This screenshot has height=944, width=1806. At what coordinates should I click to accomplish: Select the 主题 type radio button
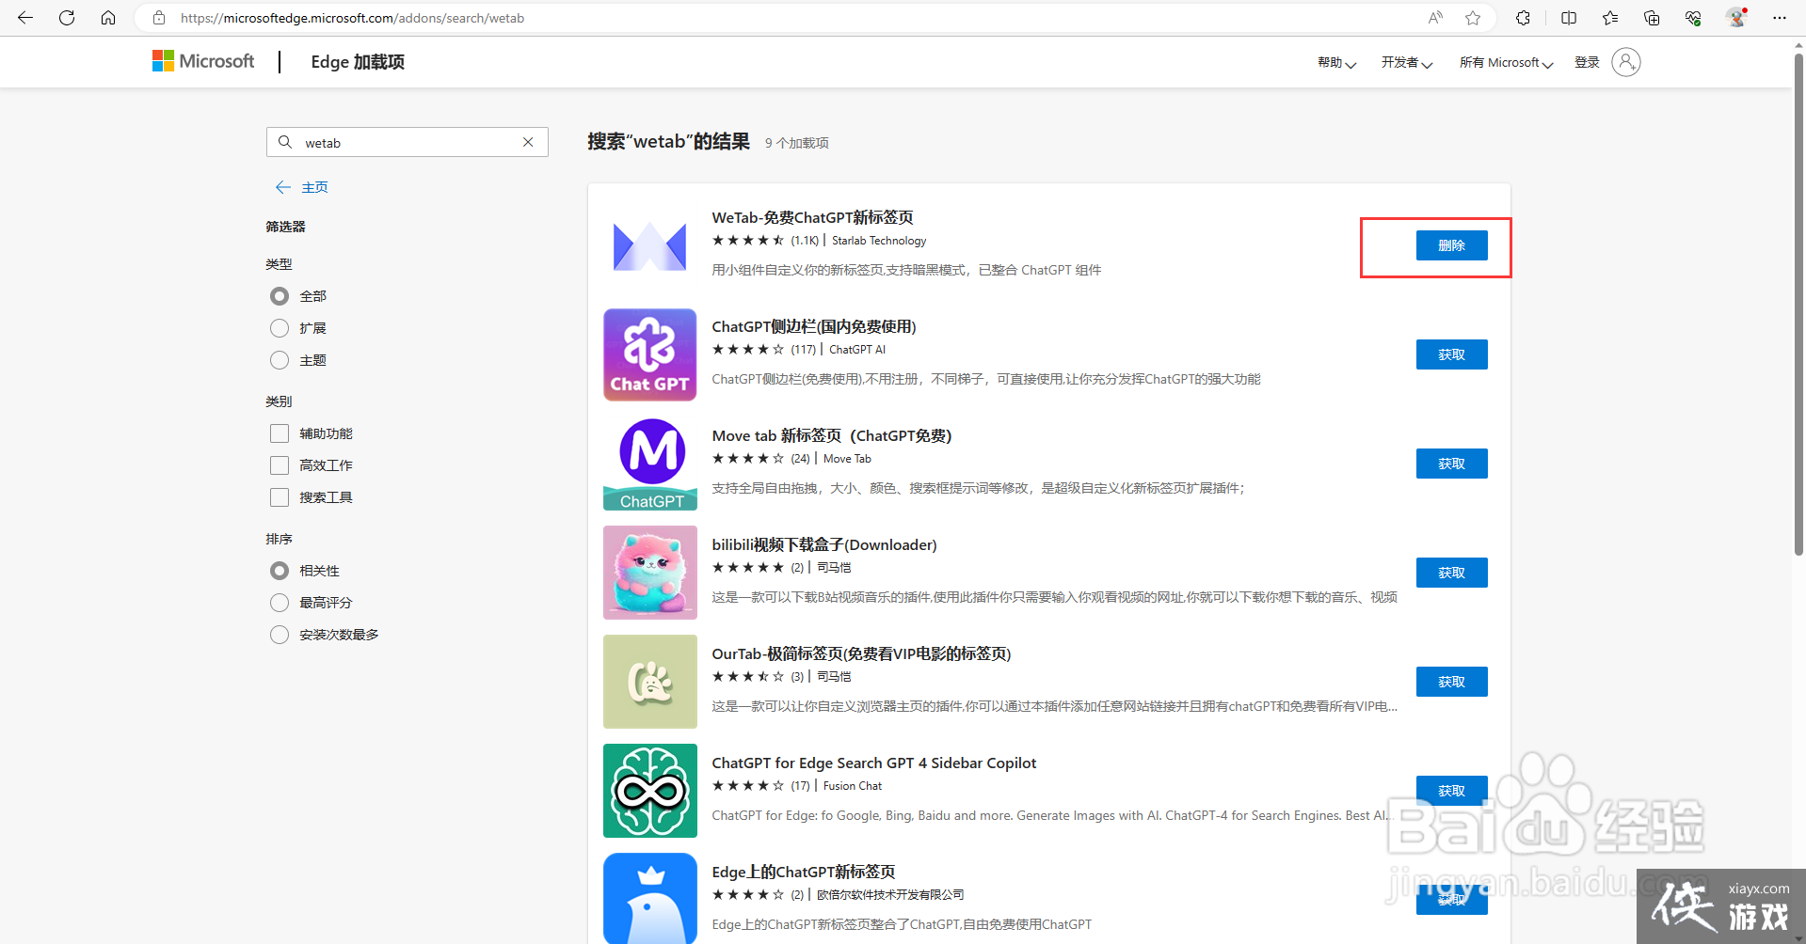[x=280, y=360]
